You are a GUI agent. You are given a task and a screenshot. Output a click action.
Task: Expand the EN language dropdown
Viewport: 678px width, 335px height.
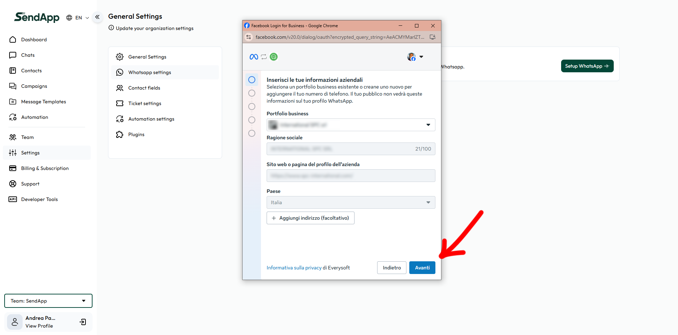coord(82,18)
